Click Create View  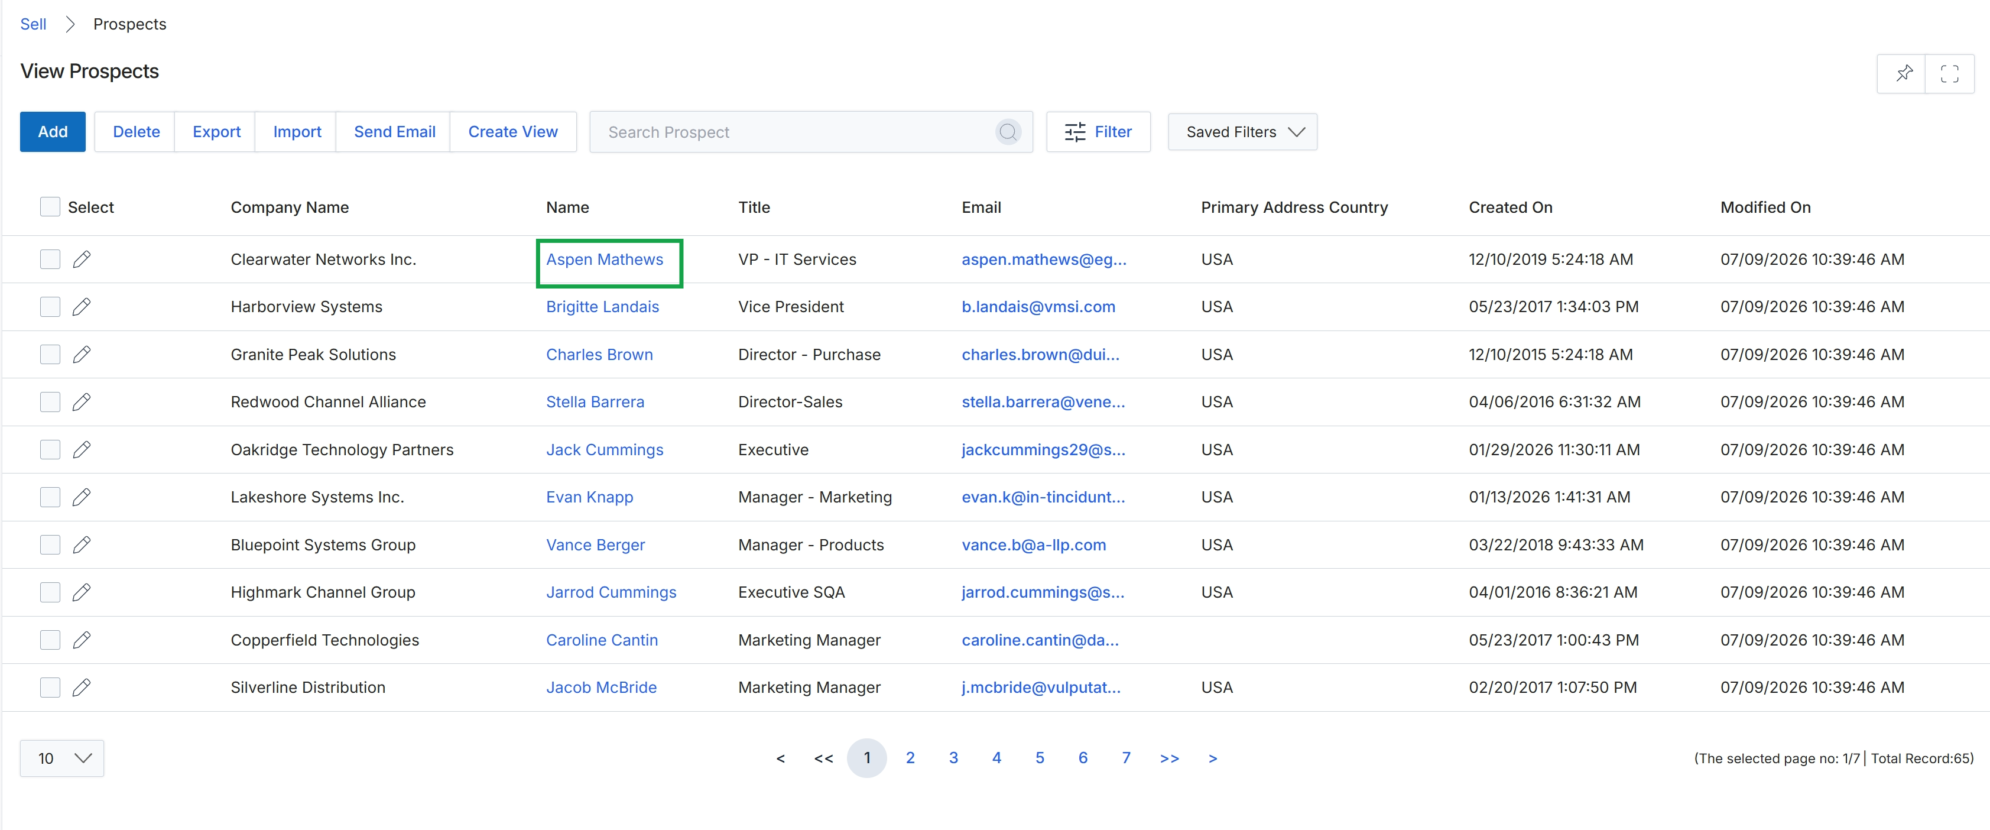click(x=513, y=132)
